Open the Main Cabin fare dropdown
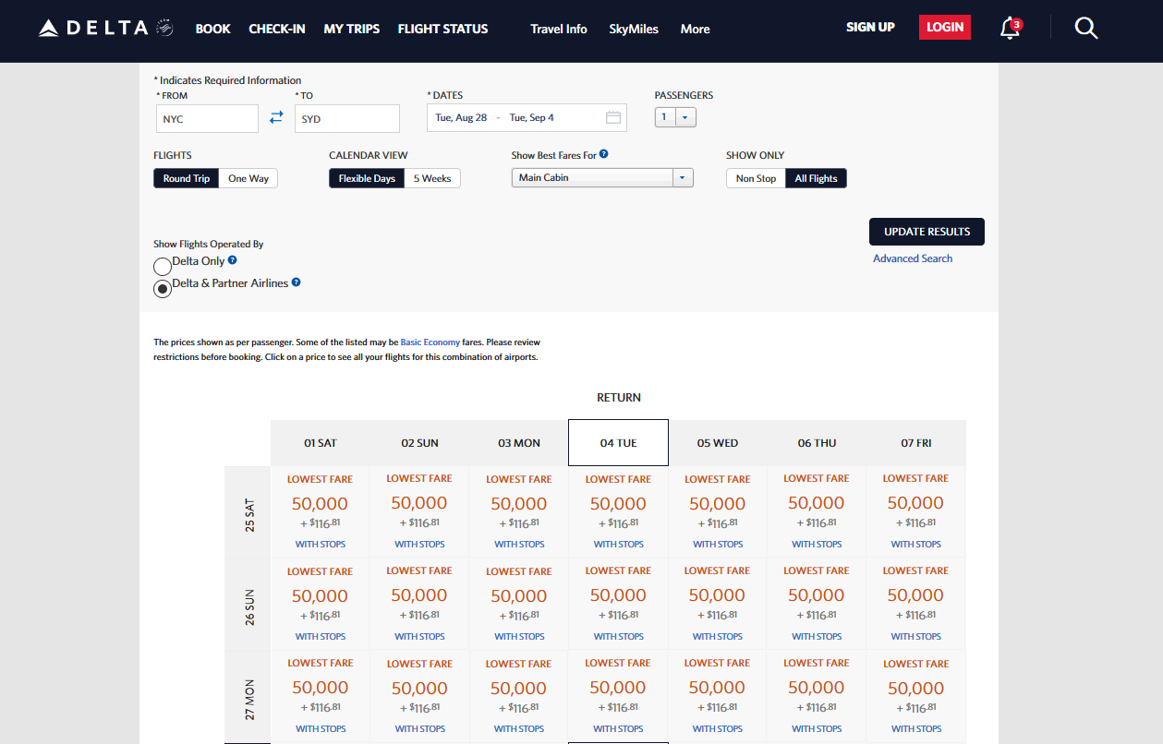Image resolution: width=1163 pixels, height=744 pixels. 601,178
